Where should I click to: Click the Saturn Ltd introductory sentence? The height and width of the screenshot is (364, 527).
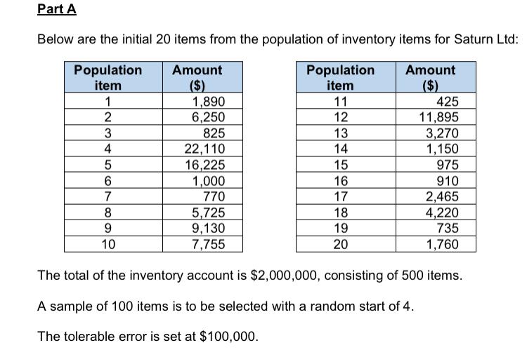tap(278, 39)
